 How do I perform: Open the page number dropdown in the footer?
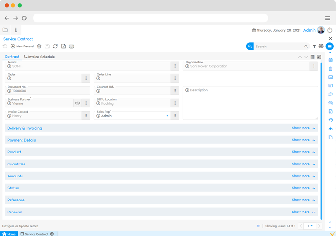(x=310, y=226)
